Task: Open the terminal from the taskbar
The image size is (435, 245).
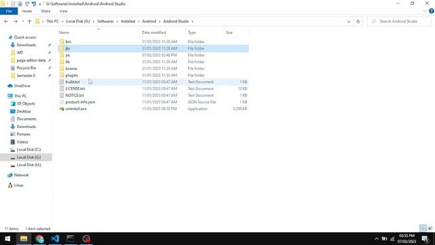Action: 71,239
